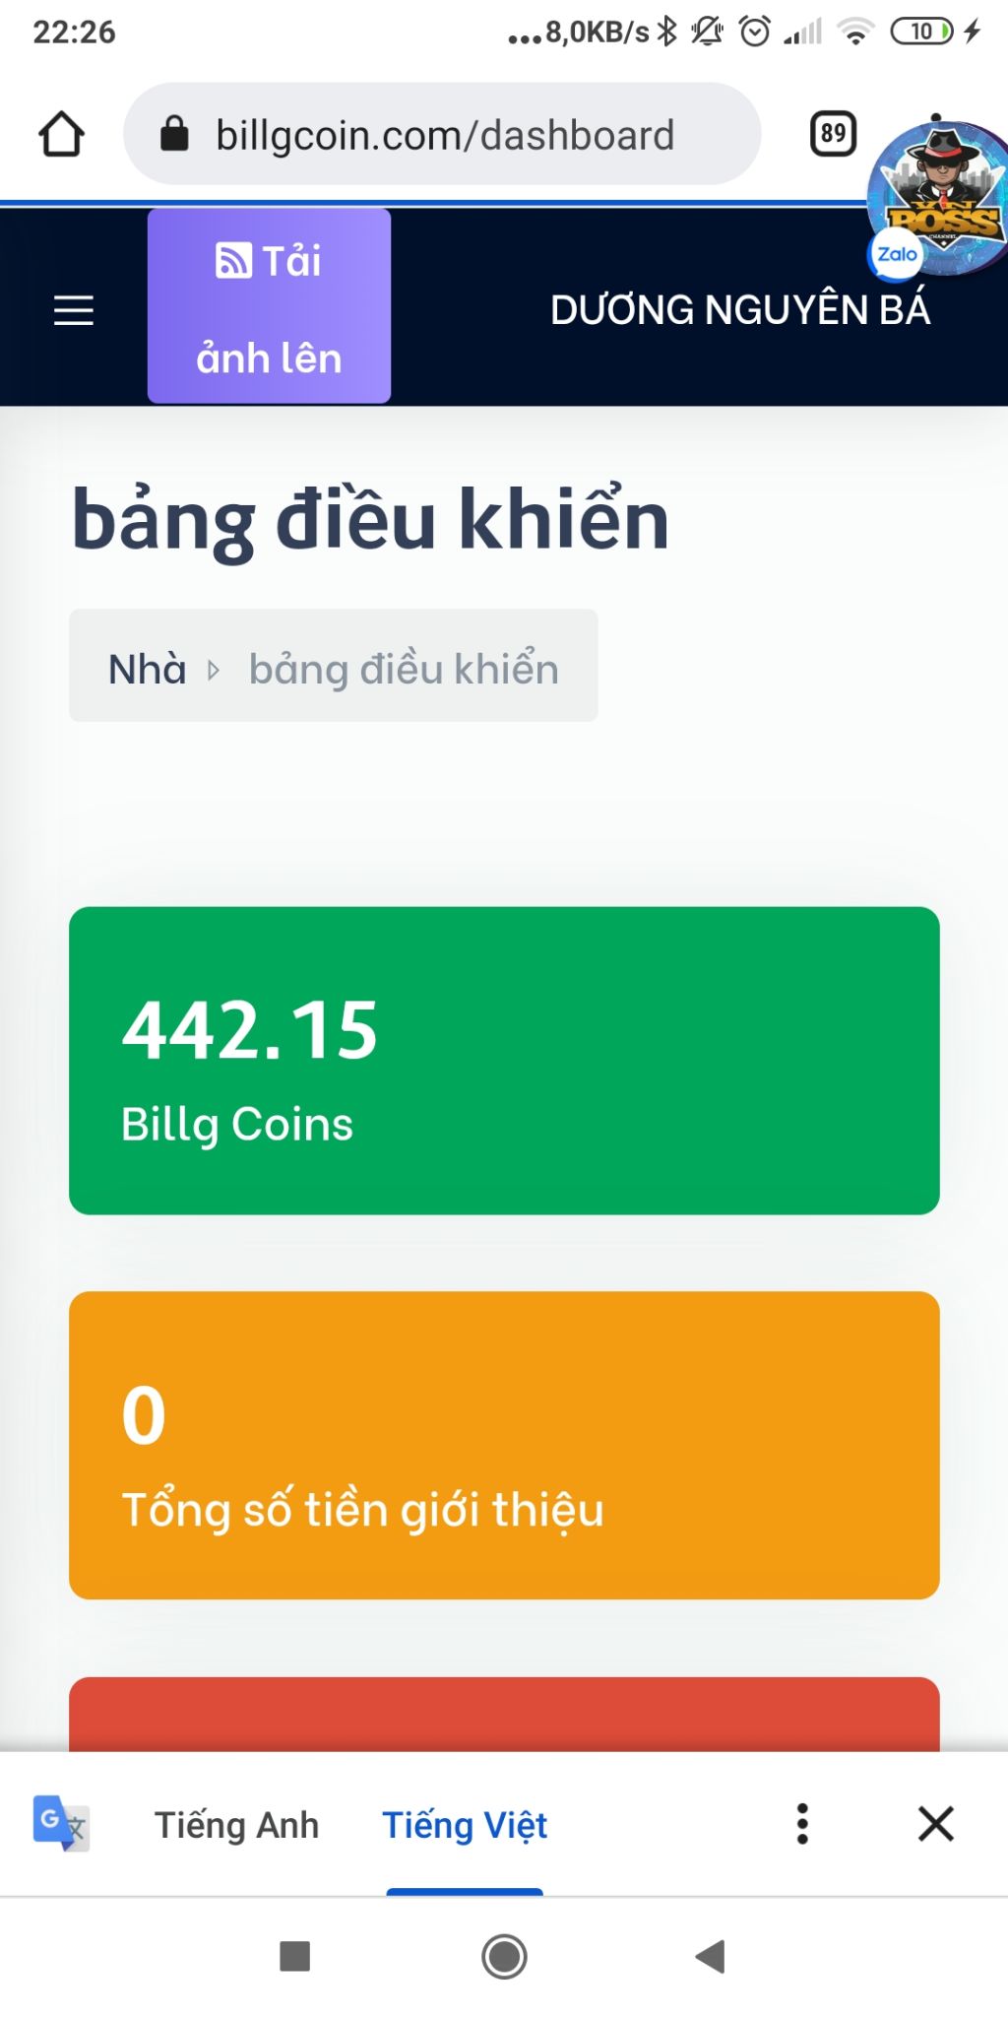Click the Tải ảnh lên upload button
The height and width of the screenshot is (2017, 1008).
(269, 306)
